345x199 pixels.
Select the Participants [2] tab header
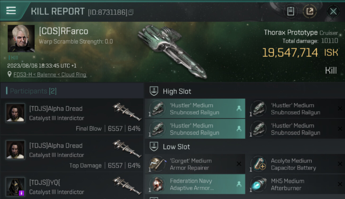pyautogui.click(x=33, y=91)
